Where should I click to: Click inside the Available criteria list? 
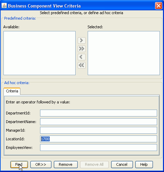39,53
